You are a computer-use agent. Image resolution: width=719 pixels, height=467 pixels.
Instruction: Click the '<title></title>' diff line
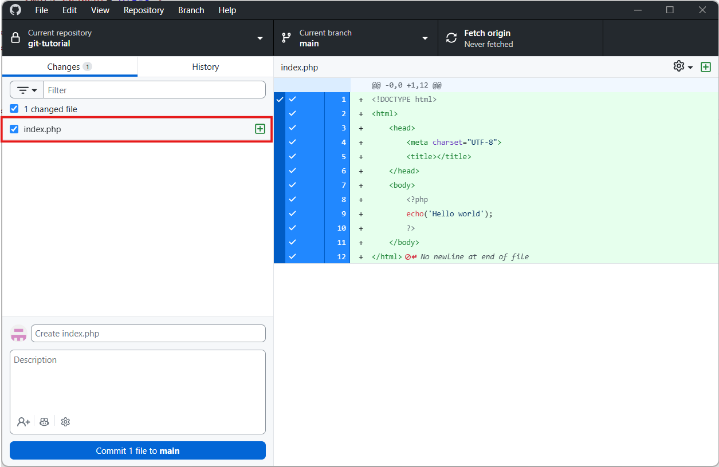[439, 156]
